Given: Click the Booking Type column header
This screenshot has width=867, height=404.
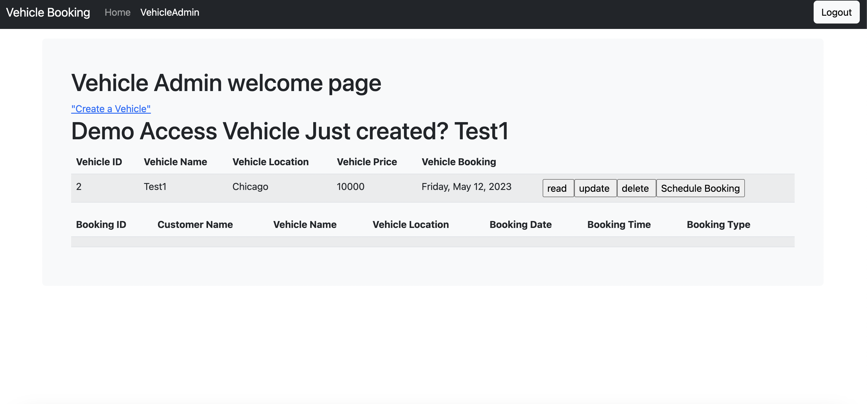Looking at the screenshot, I should pos(719,225).
